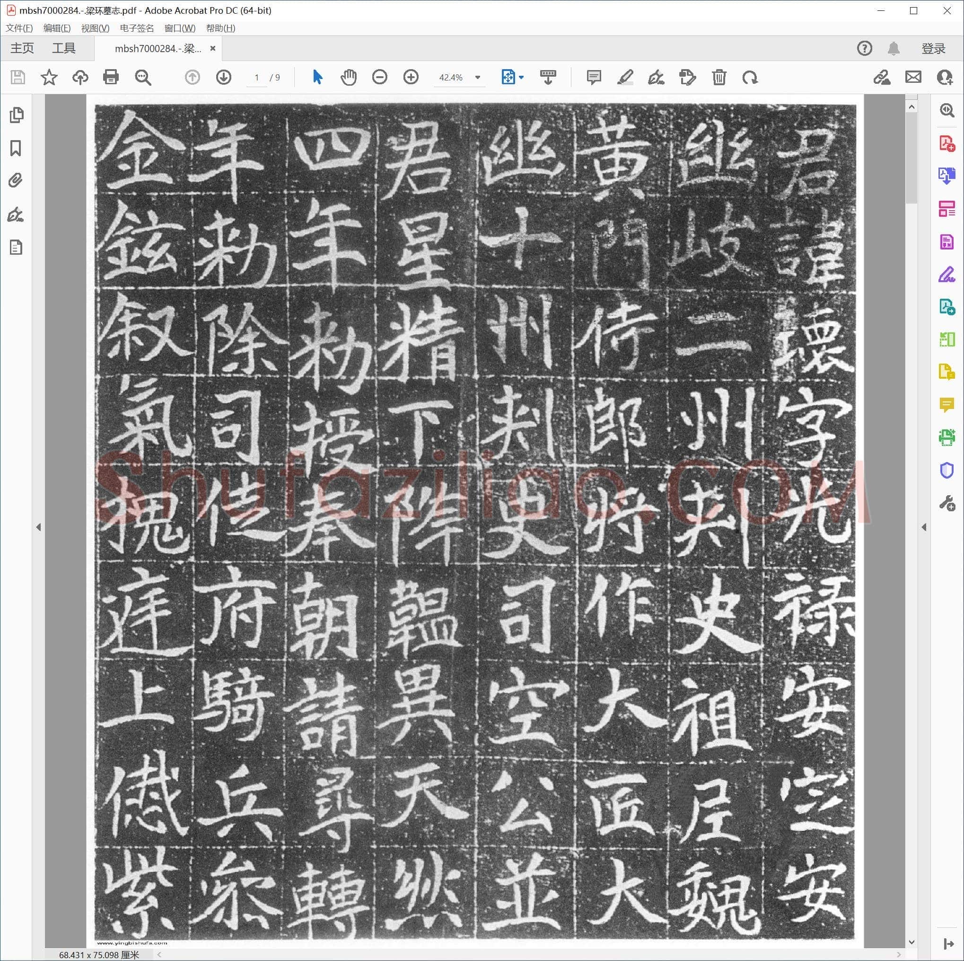The image size is (964, 961).
Task: Switch to the 工具 tab
Action: [64, 48]
